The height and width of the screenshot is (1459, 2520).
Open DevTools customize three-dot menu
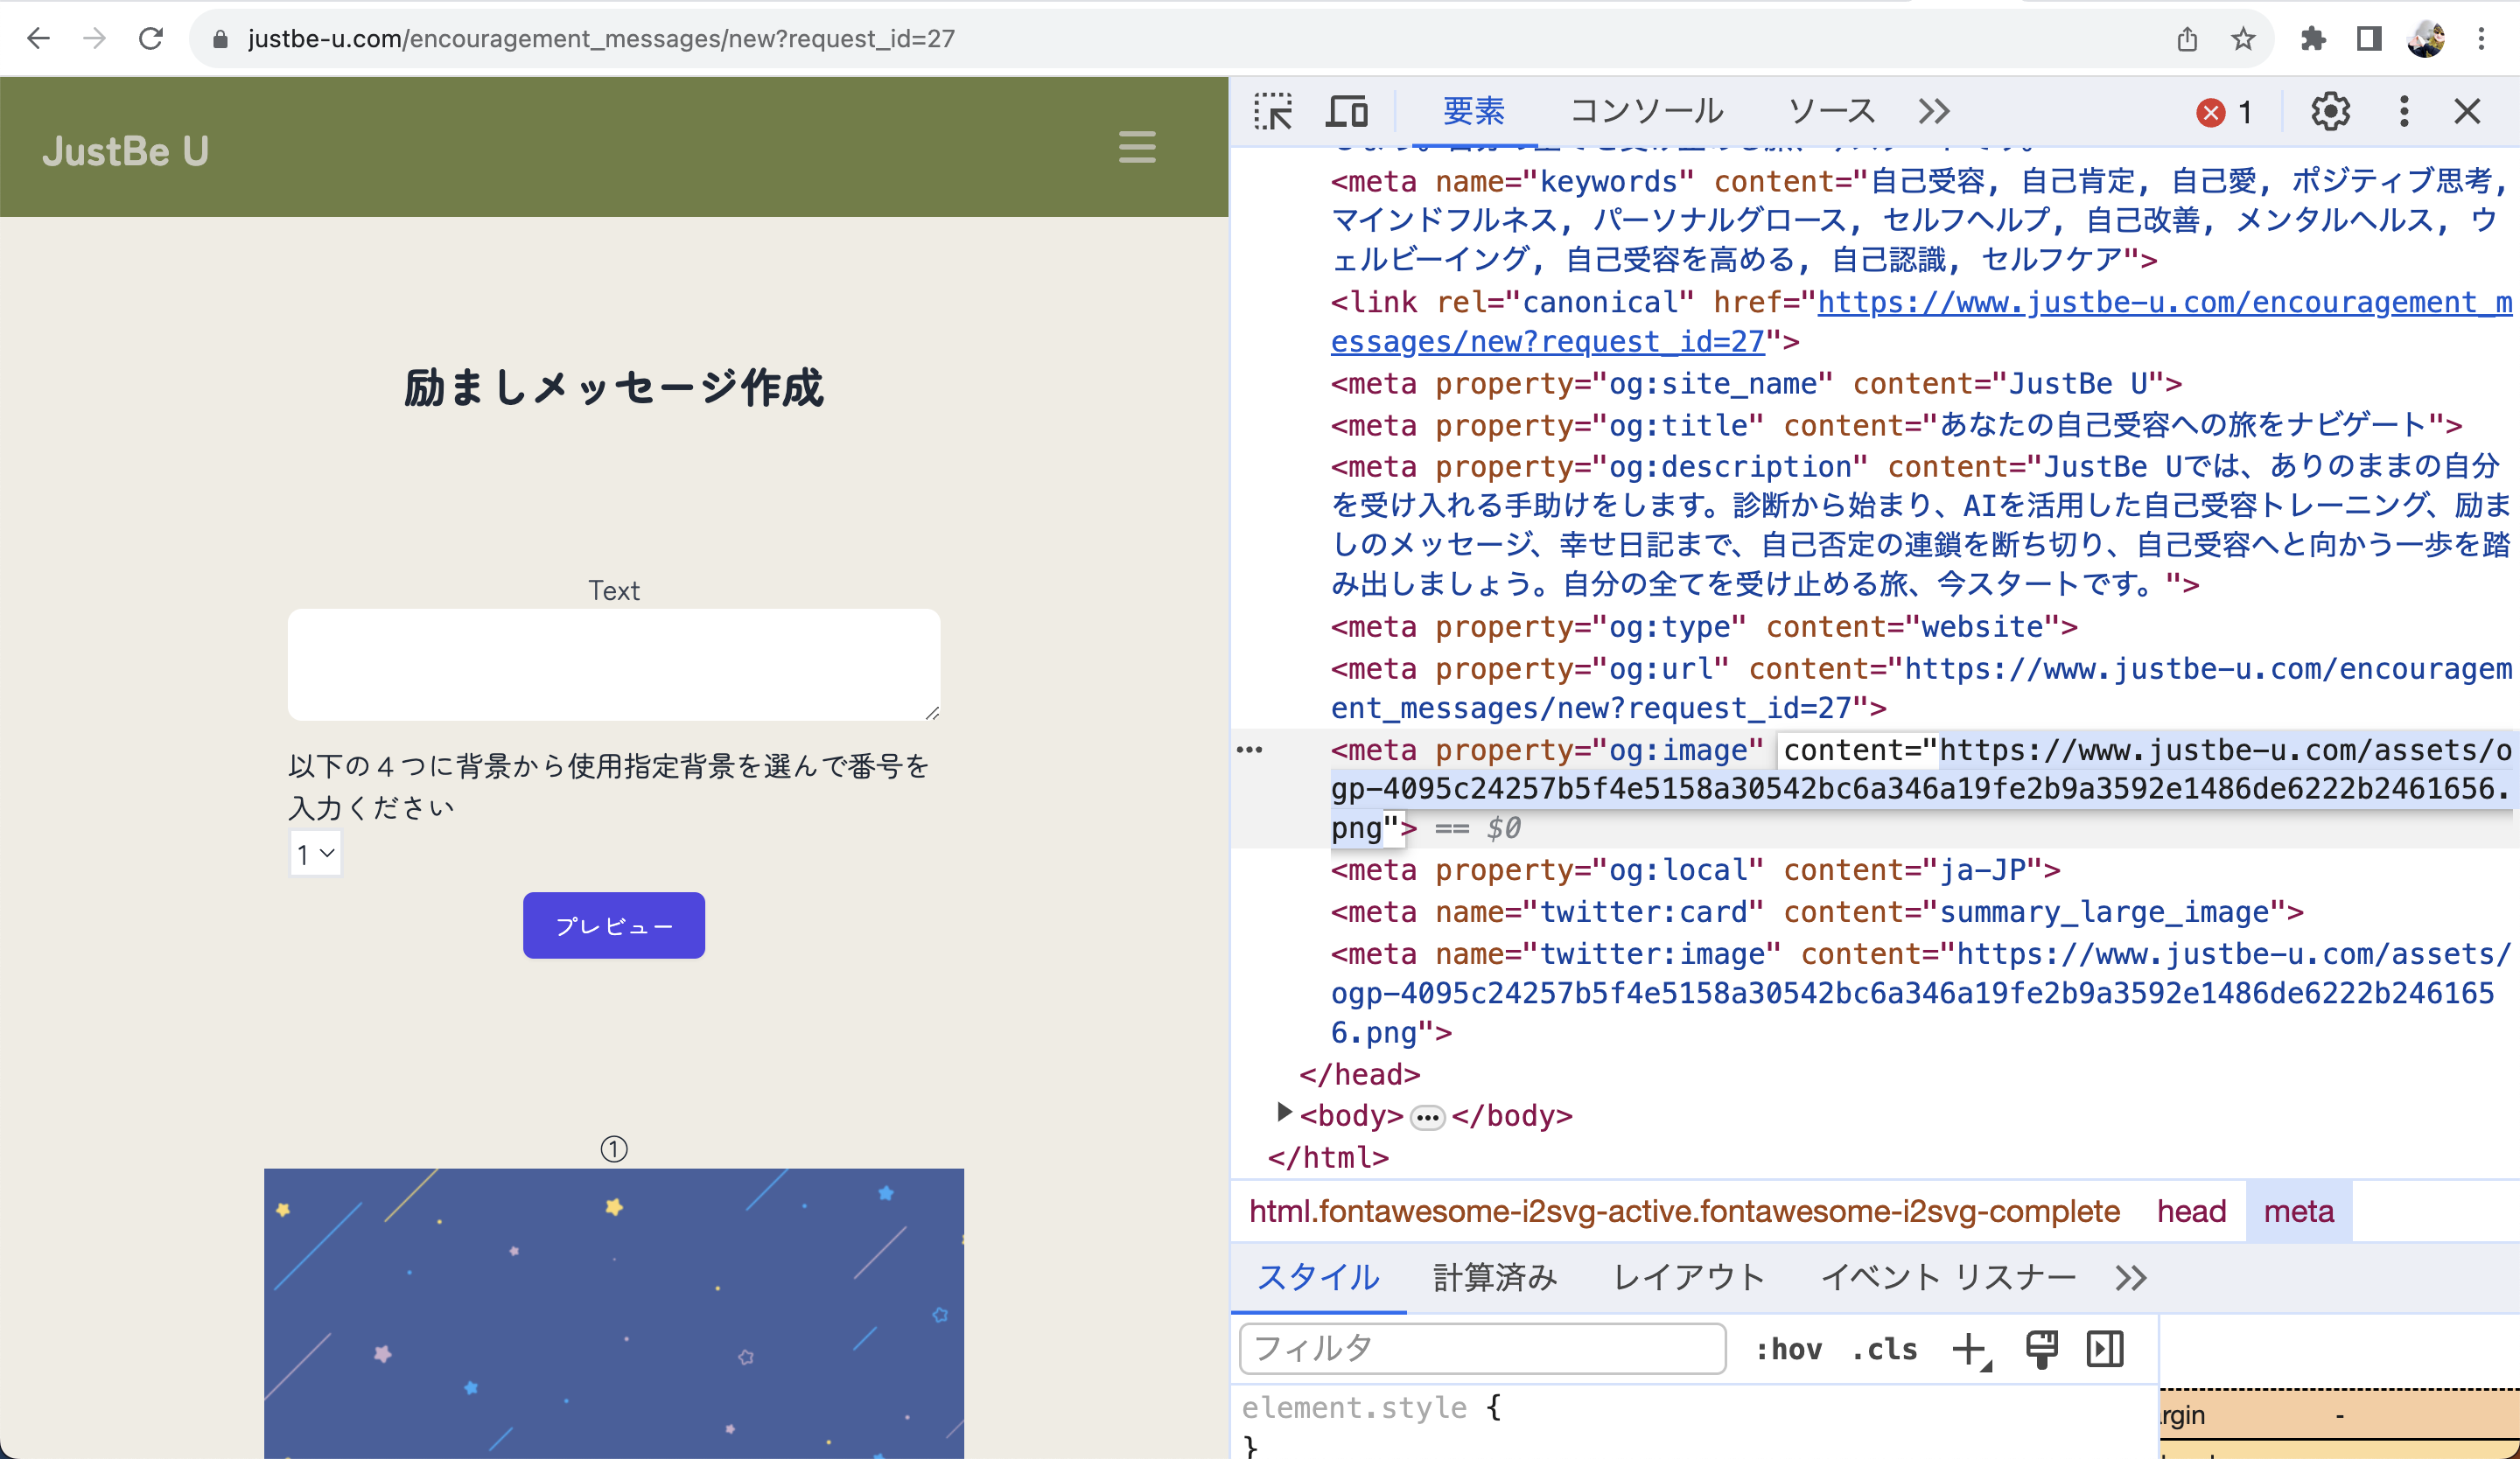[2404, 111]
